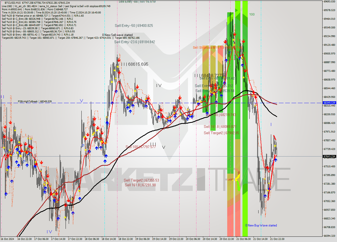This screenshot has width=337, height=242.
Task: Click the 'Sell 100 | 67797.577' target label
Action: [141, 147]
